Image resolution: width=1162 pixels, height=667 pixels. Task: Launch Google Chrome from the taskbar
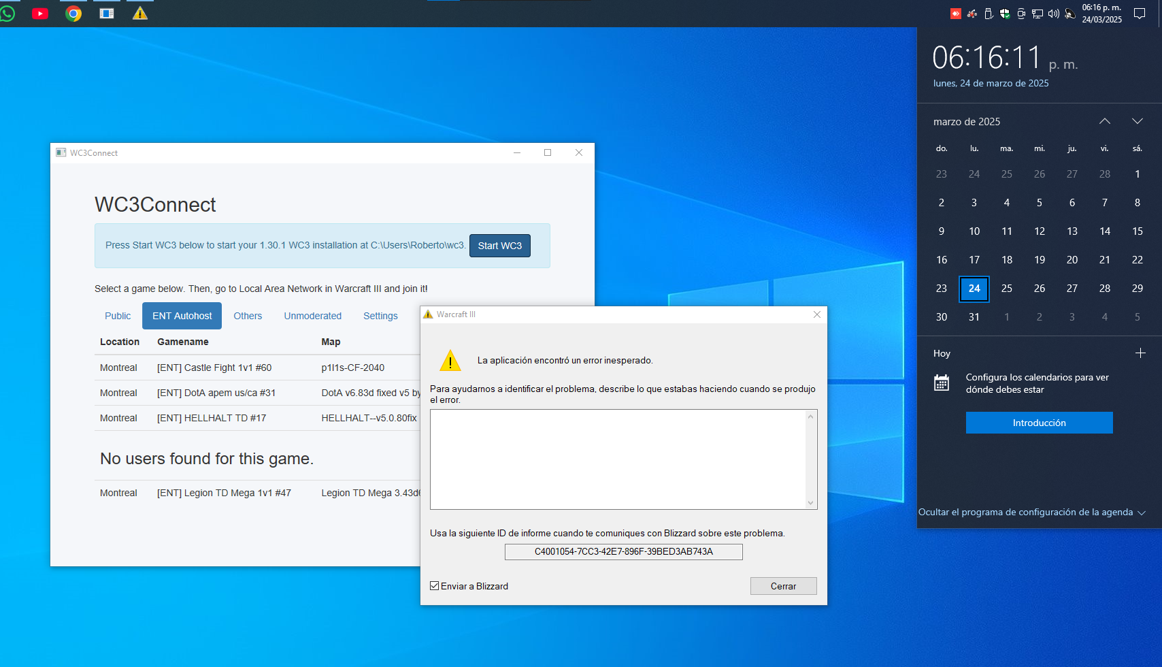point(73,14)
